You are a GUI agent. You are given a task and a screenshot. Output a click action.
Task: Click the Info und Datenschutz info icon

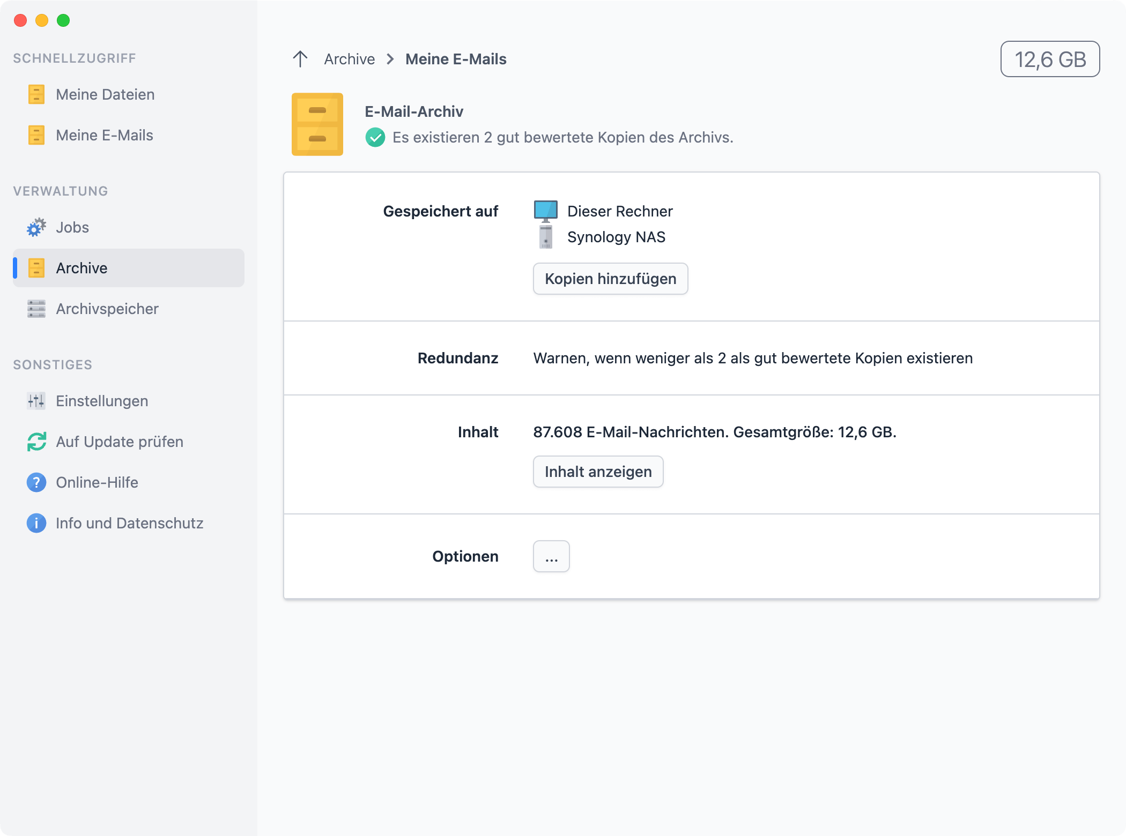pos(36,523)
